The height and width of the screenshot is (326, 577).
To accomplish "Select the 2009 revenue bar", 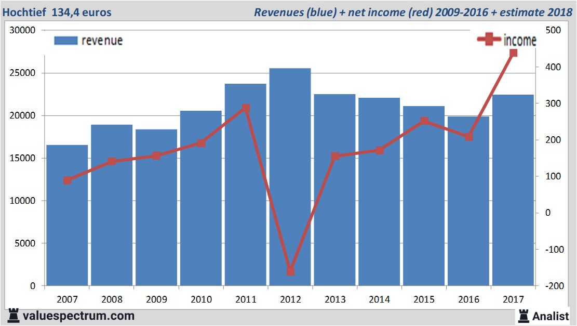I will tap(156, 207).
